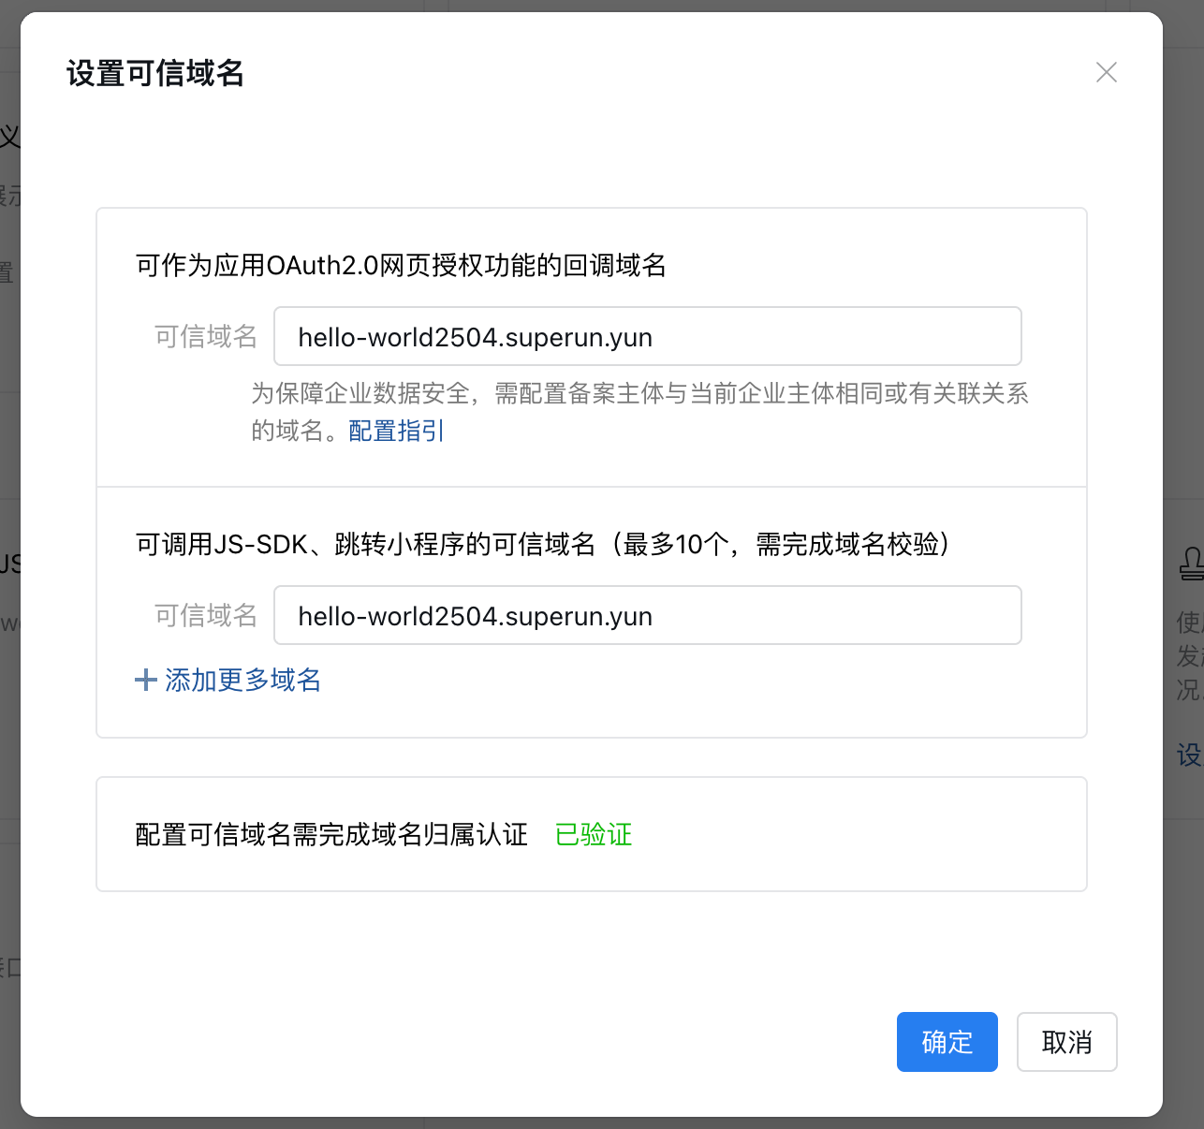Click the plus icon before 添加更多域名

point(145,680)
